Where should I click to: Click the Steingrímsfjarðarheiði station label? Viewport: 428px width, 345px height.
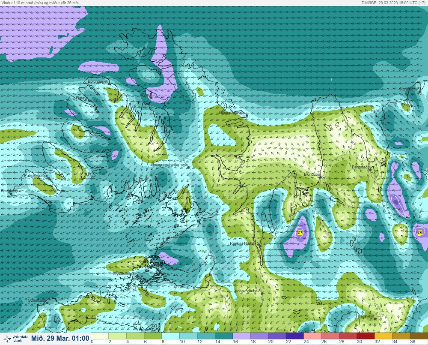click(169, 165)
